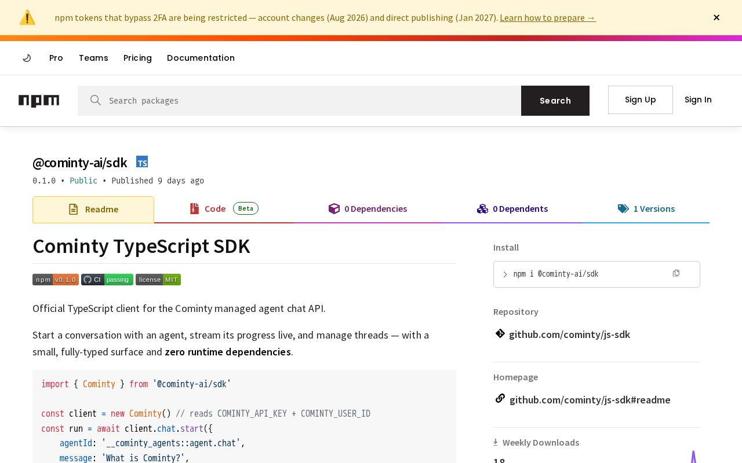Dismiss the 2FA warning banner
Viewport: 742px width, 463px height.
716,17
